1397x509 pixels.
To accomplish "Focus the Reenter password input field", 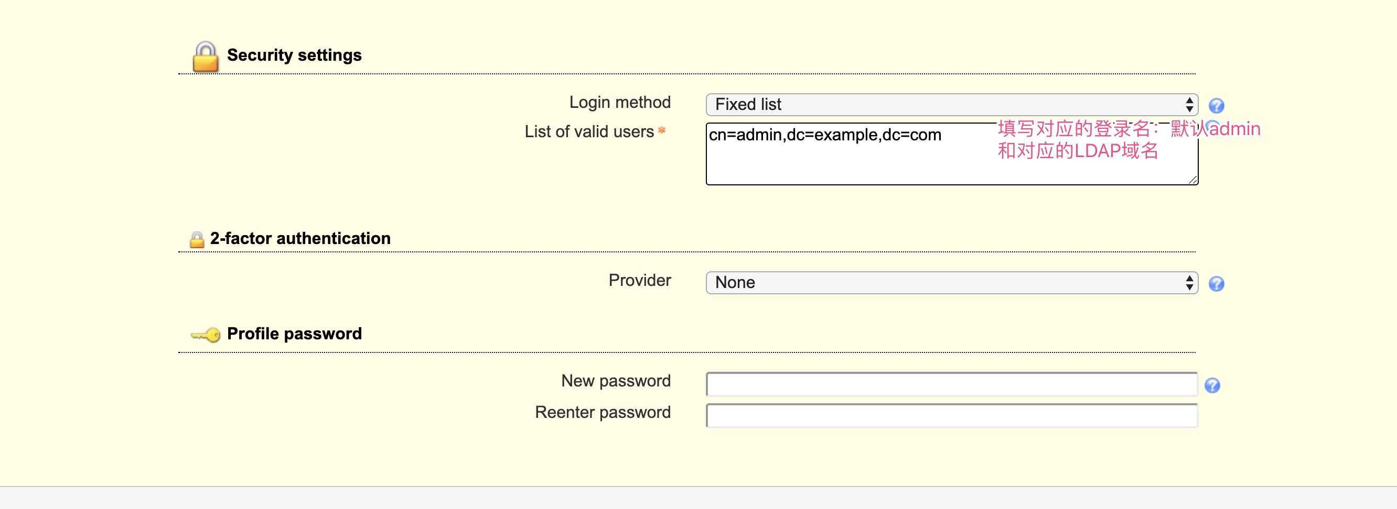I will pos(952,416).
